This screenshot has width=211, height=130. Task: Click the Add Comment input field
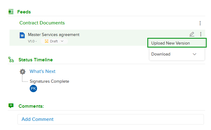pos(111,119)
